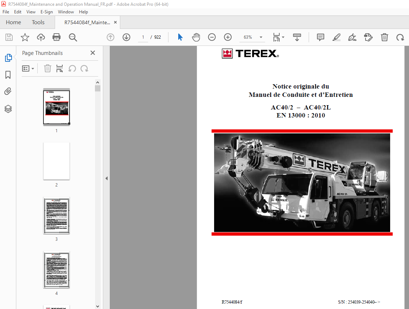The image size is (409, 309).
Task: Open the Help menu
Action: click(83, 12)
